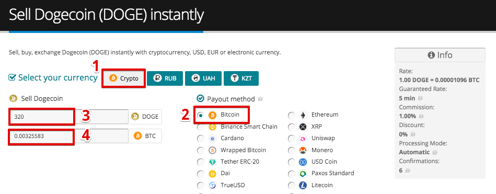
Task: Click the help icon next to Automatic processing mode
Action: point(435,152)
